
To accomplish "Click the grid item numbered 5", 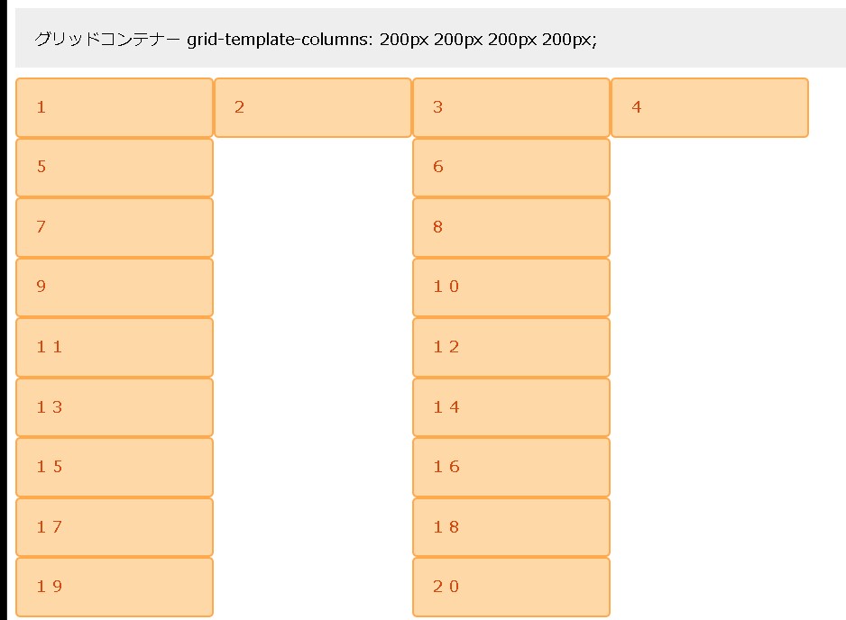I will pos(115,167).
